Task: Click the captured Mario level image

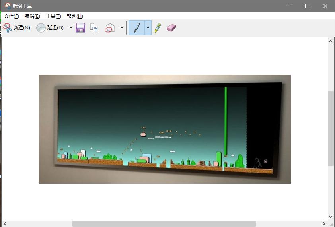Action: (x=165, y=129)
